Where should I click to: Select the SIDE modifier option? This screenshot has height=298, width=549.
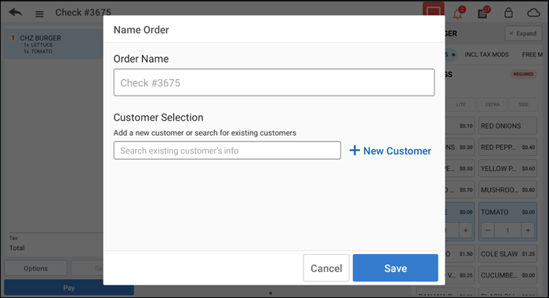click(523, 104)
